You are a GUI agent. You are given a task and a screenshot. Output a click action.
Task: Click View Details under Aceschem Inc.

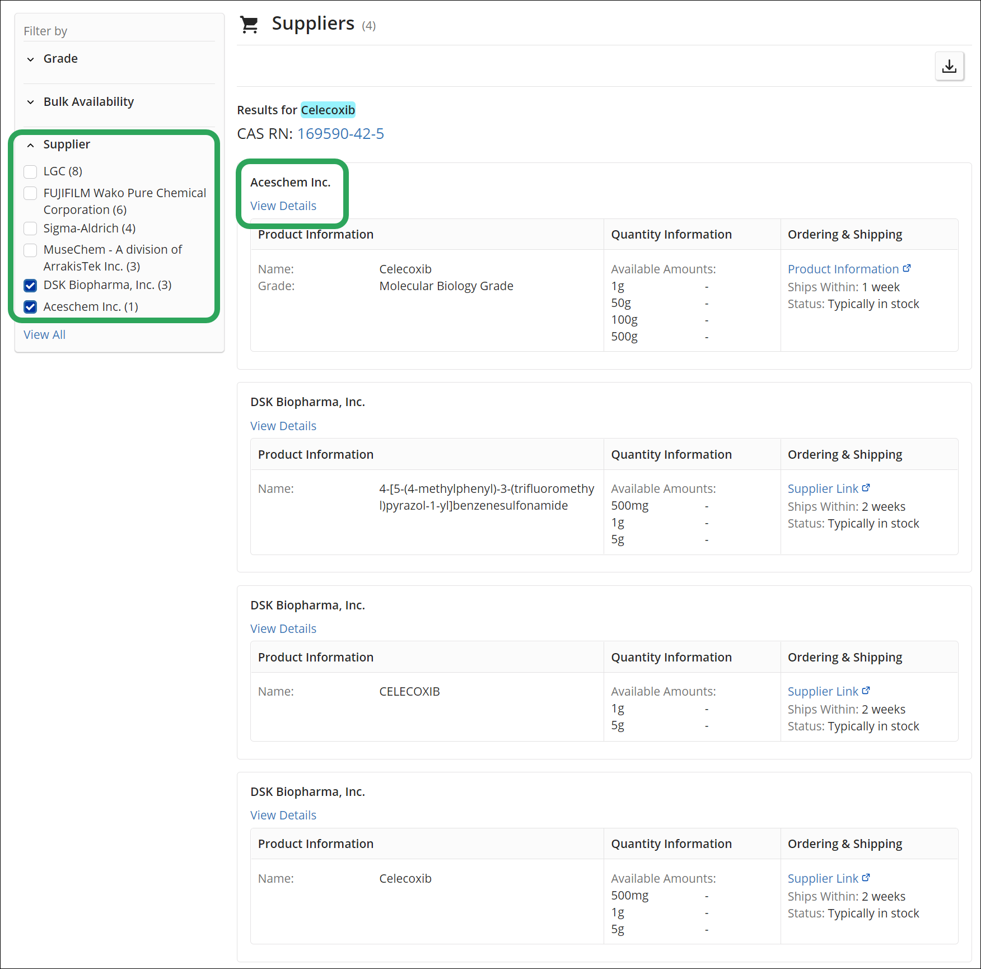click(x=283, y=206)
